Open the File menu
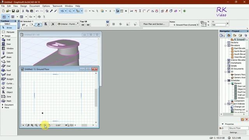 coord(3,6)
